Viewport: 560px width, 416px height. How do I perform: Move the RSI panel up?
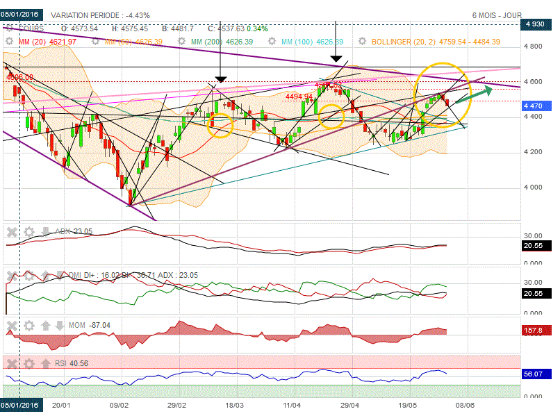click(x=45, y=364)
